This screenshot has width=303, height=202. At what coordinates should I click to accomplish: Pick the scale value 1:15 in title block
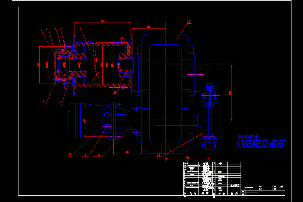tap(281, 187)
